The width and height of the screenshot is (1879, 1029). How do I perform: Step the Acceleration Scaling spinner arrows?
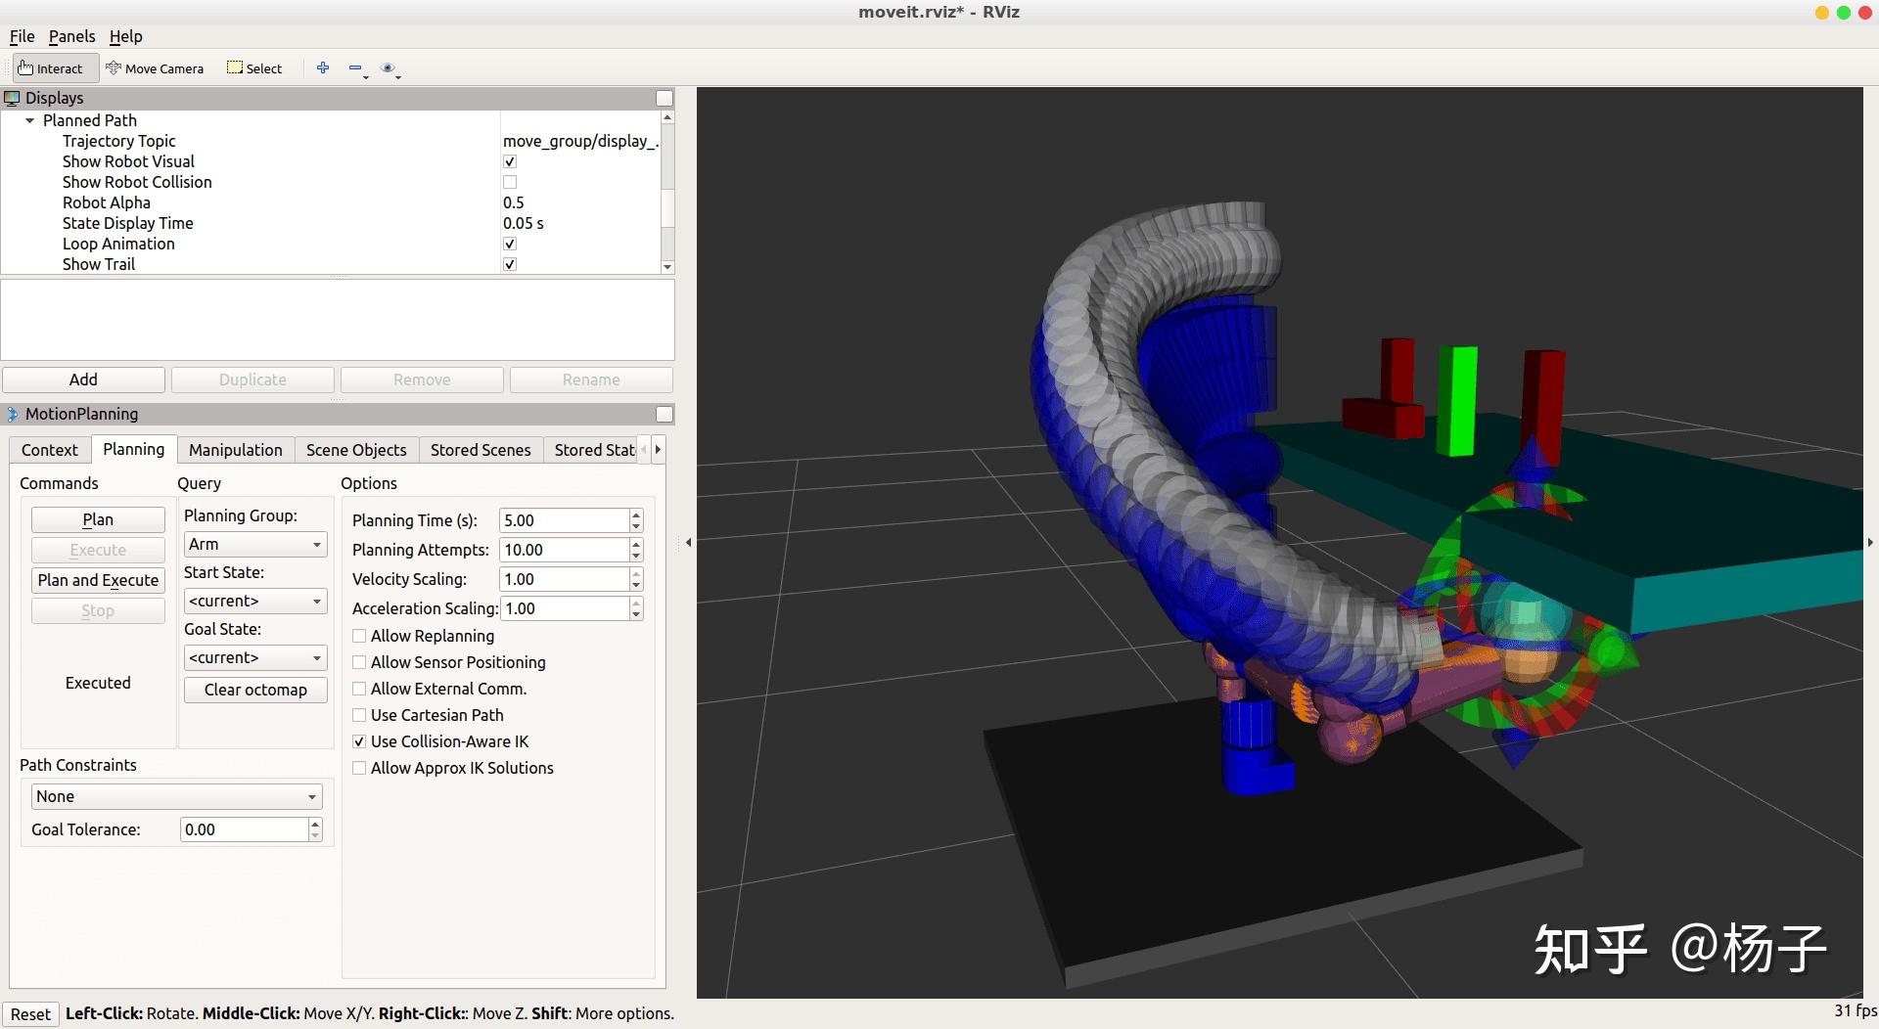point(636,608)
